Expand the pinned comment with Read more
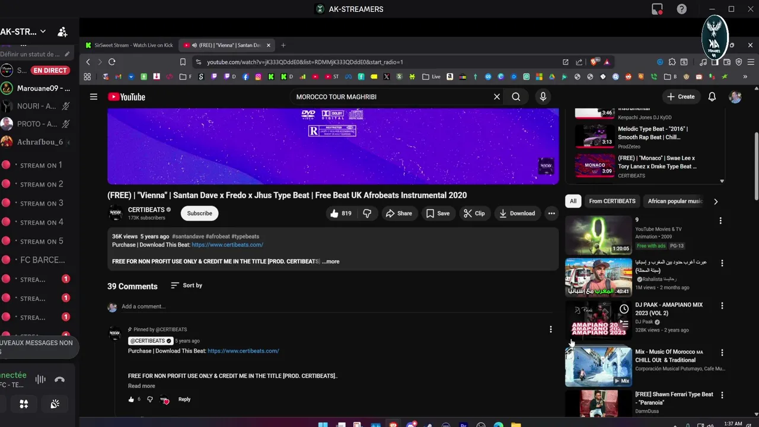This screenshot has width=759, height=427. pyautogui.click(x=141, y=386)
